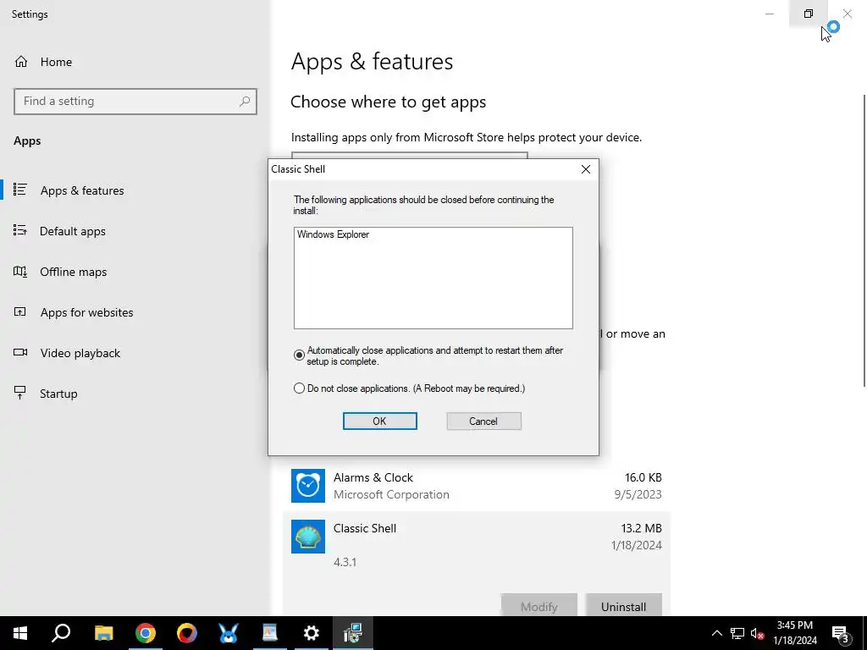Select Alarms & Clock app entry name

[373, 477]
